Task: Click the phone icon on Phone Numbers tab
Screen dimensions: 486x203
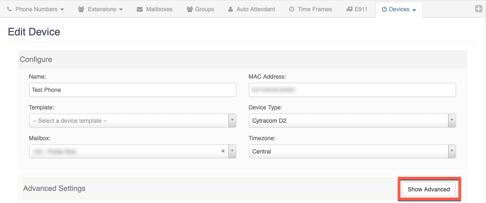Action: point(10,9)
